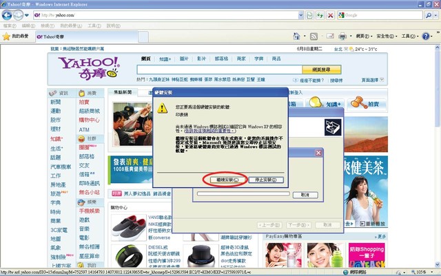
Task: Click the 105% zoom level control
Action: coord(421,272)
